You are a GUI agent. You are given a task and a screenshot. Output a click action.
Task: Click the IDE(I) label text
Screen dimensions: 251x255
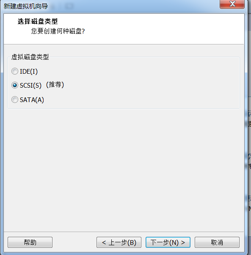pyautogui.click(x=29, y=72)
